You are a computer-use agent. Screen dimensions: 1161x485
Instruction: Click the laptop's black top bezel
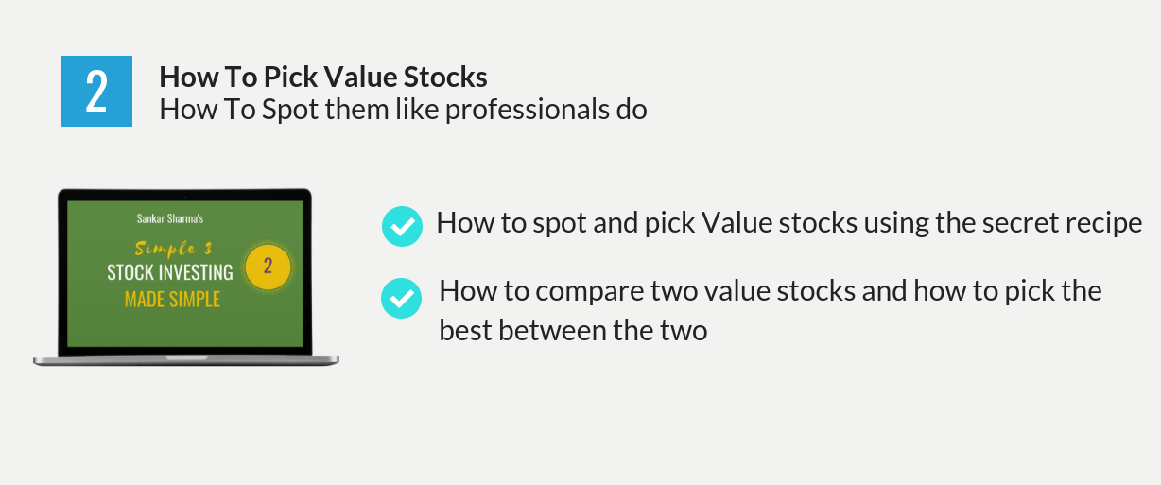click(184, 195)
